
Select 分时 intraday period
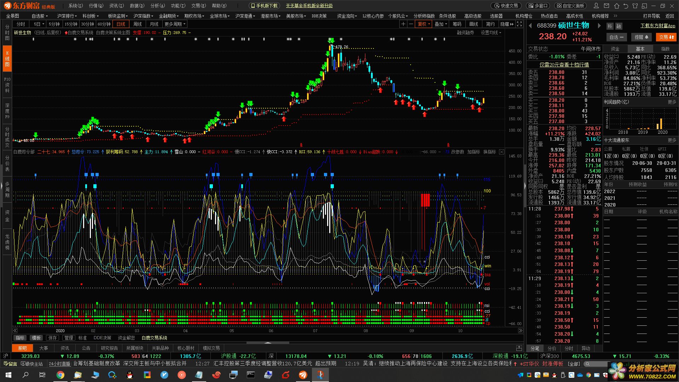(21, 24)
